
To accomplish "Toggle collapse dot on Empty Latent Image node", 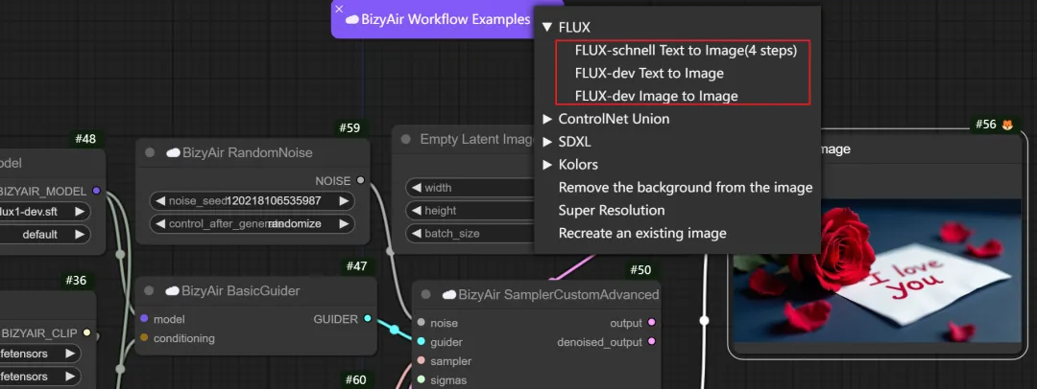I will (x=406, y=140).
